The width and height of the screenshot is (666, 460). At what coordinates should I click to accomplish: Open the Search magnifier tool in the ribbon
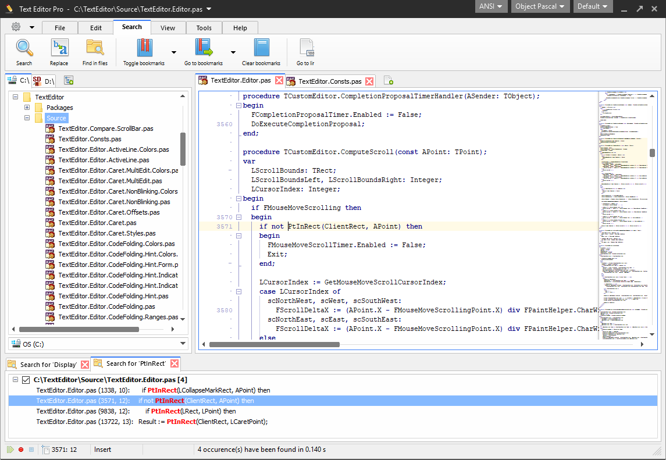pos(24,52)
